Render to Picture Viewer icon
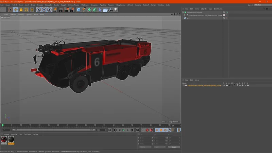This screenshot has width=272, height=153. coord(66,10)
